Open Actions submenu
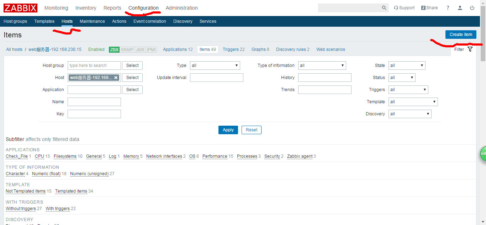The image size is (486, 225). click(x=119, y=21)
